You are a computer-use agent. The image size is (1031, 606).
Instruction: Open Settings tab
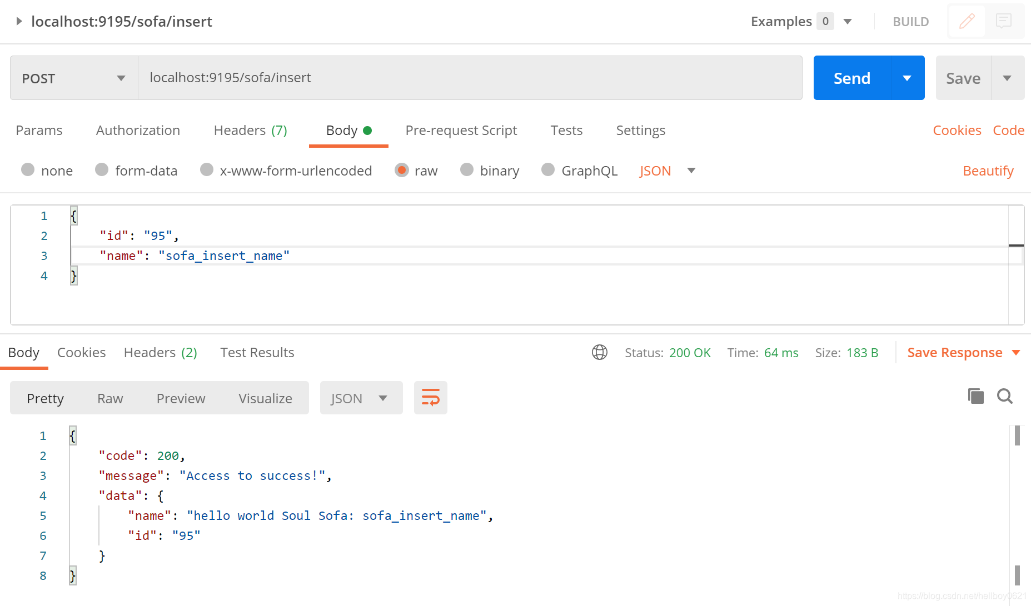tap(640, 130)
